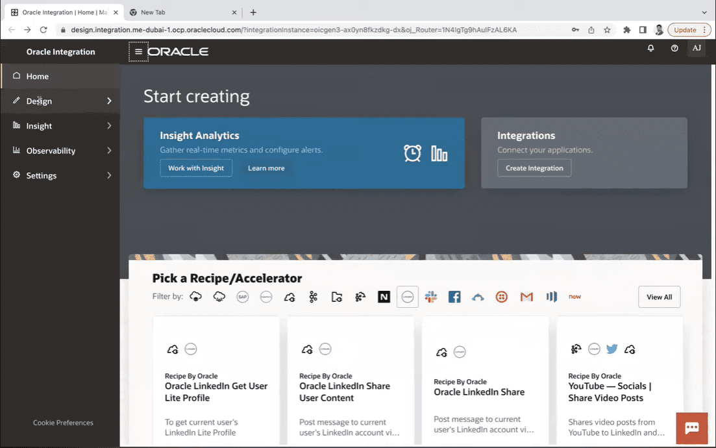Click the Oracle Integration sidebar title
This screenshot has width=716, height=448.
pyautogui.click(x=61, y=51)
